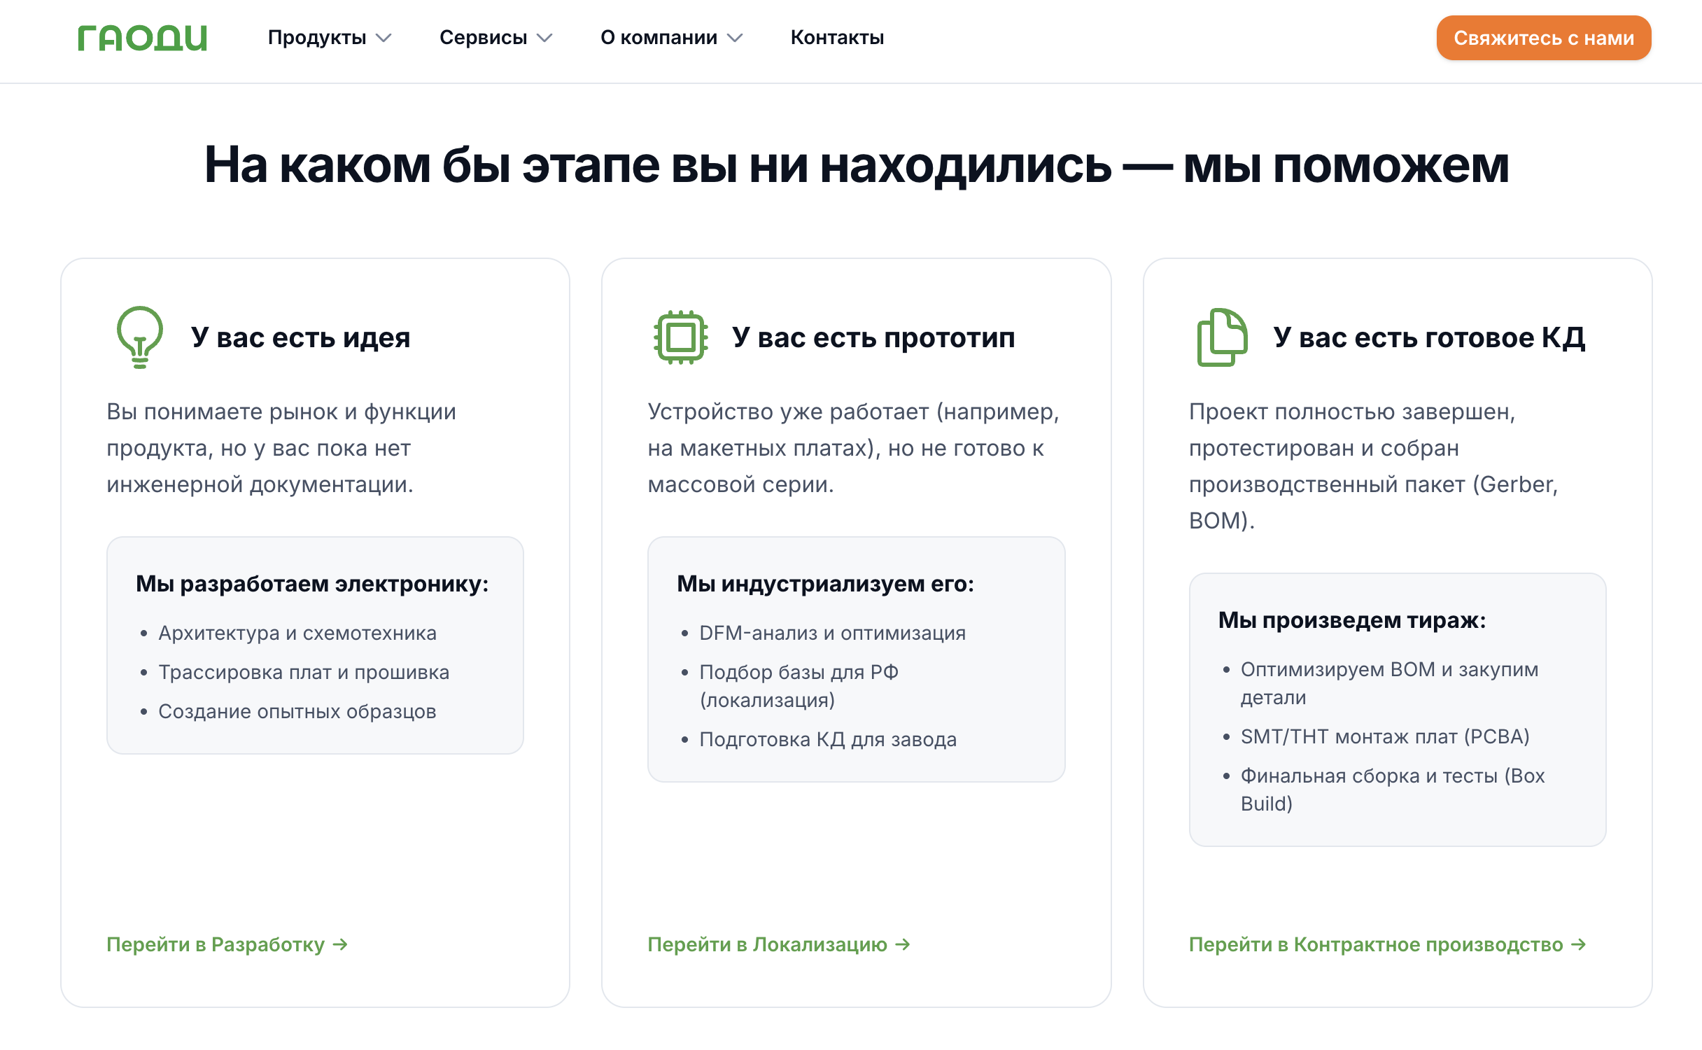1702x1050 pixels.
Task: Click the Мы индустриализуем его box
Action: click(856, 659)
